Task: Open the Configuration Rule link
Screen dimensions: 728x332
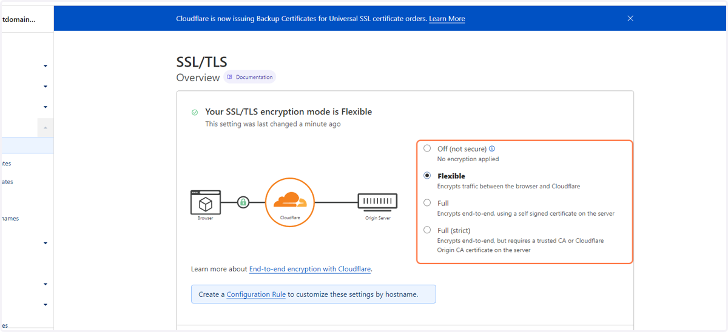Action: coord(256,294)
